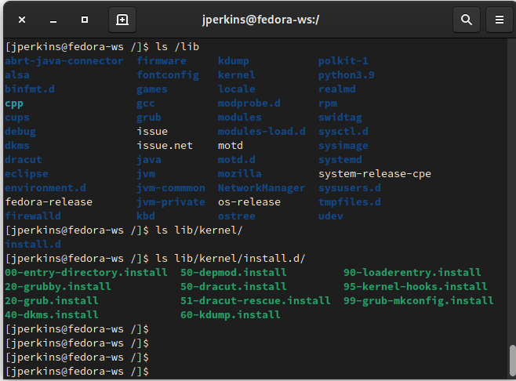This screenshot has height=381, width=516.
Task: Click the fedora-release file name
Action: click(x=49, y=202)
